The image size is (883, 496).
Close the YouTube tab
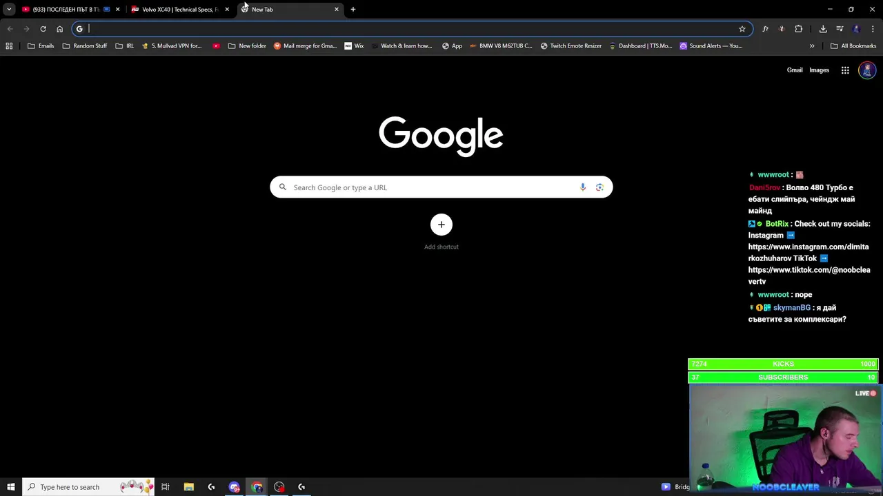click(x=118, y=10)
